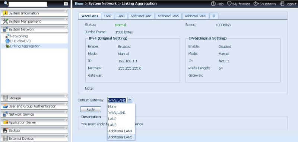Click the Linking Aggregation tree icon
Screen dimensions: 298x142
[7, 46]
